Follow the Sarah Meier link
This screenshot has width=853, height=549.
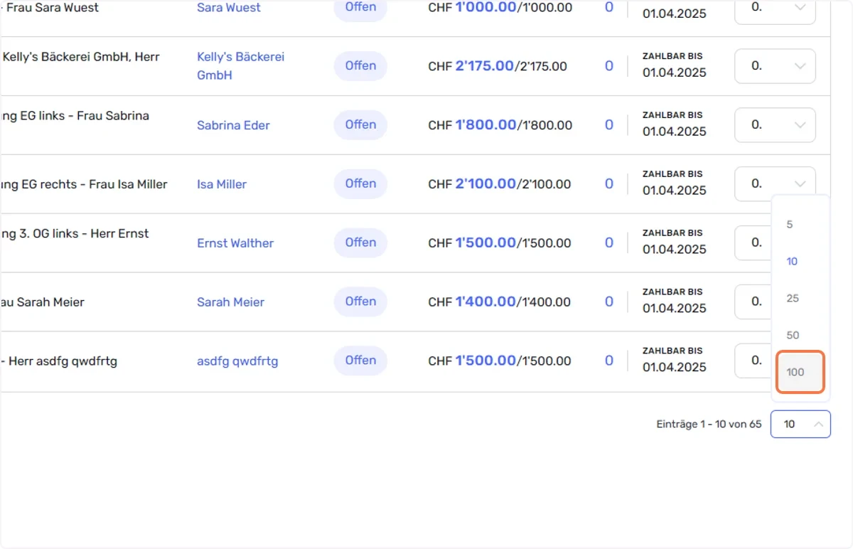click(230, 302)
